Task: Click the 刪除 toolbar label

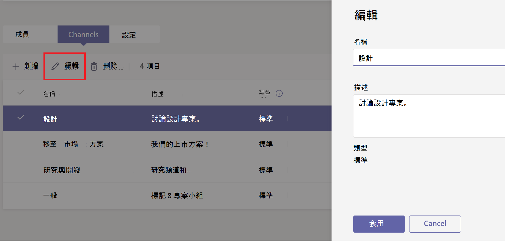Action: tap(110, 66)
